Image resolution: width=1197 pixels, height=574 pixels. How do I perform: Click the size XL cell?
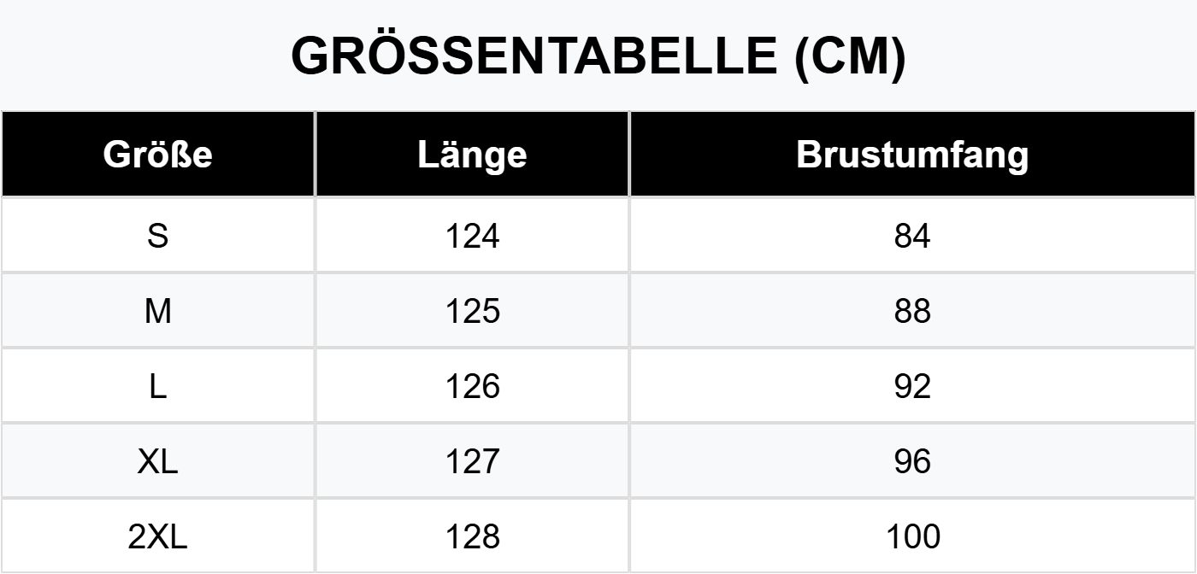click(158, 461)
